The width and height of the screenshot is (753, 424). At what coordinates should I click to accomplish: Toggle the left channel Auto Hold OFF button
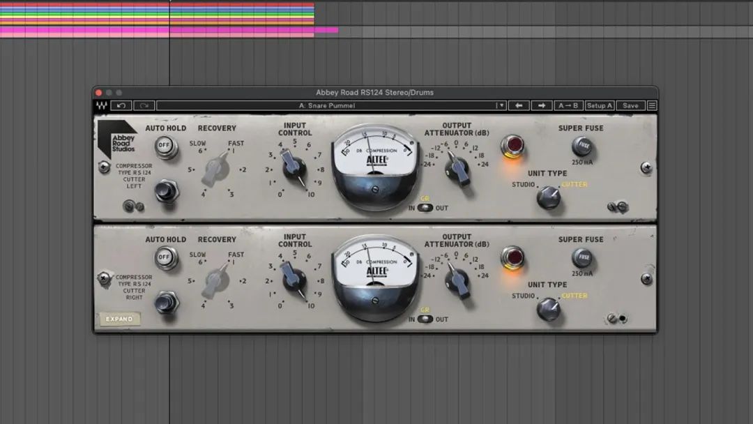(165, 146)
